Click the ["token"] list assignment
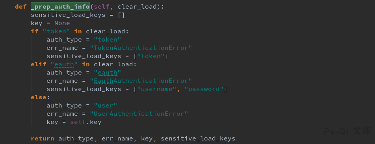The height and width of the screenshot is (144, 375). (x=150, y=56)
